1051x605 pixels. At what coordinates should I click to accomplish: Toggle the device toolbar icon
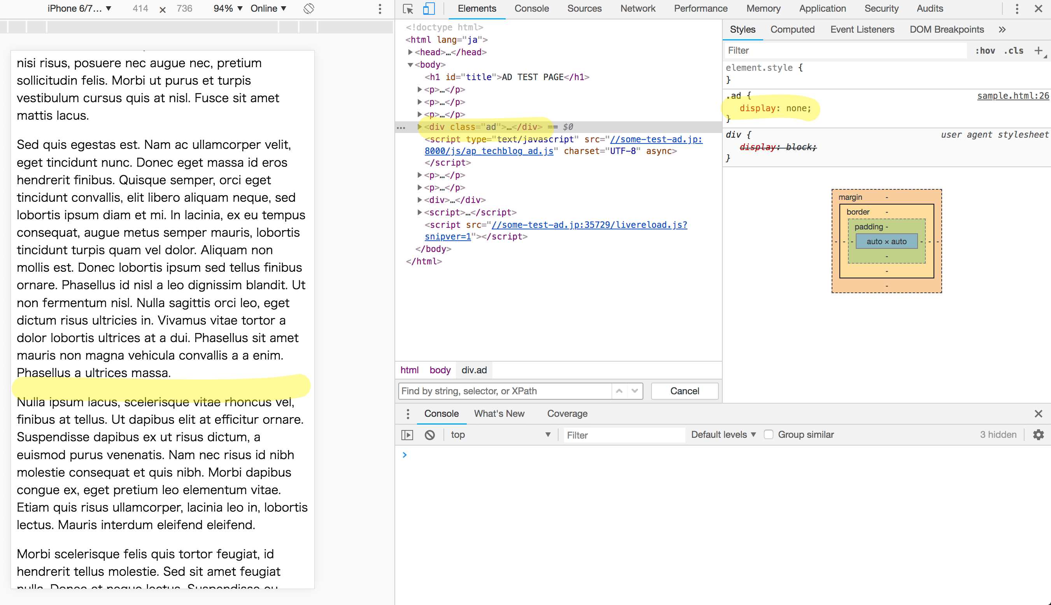tap(429, 9)
